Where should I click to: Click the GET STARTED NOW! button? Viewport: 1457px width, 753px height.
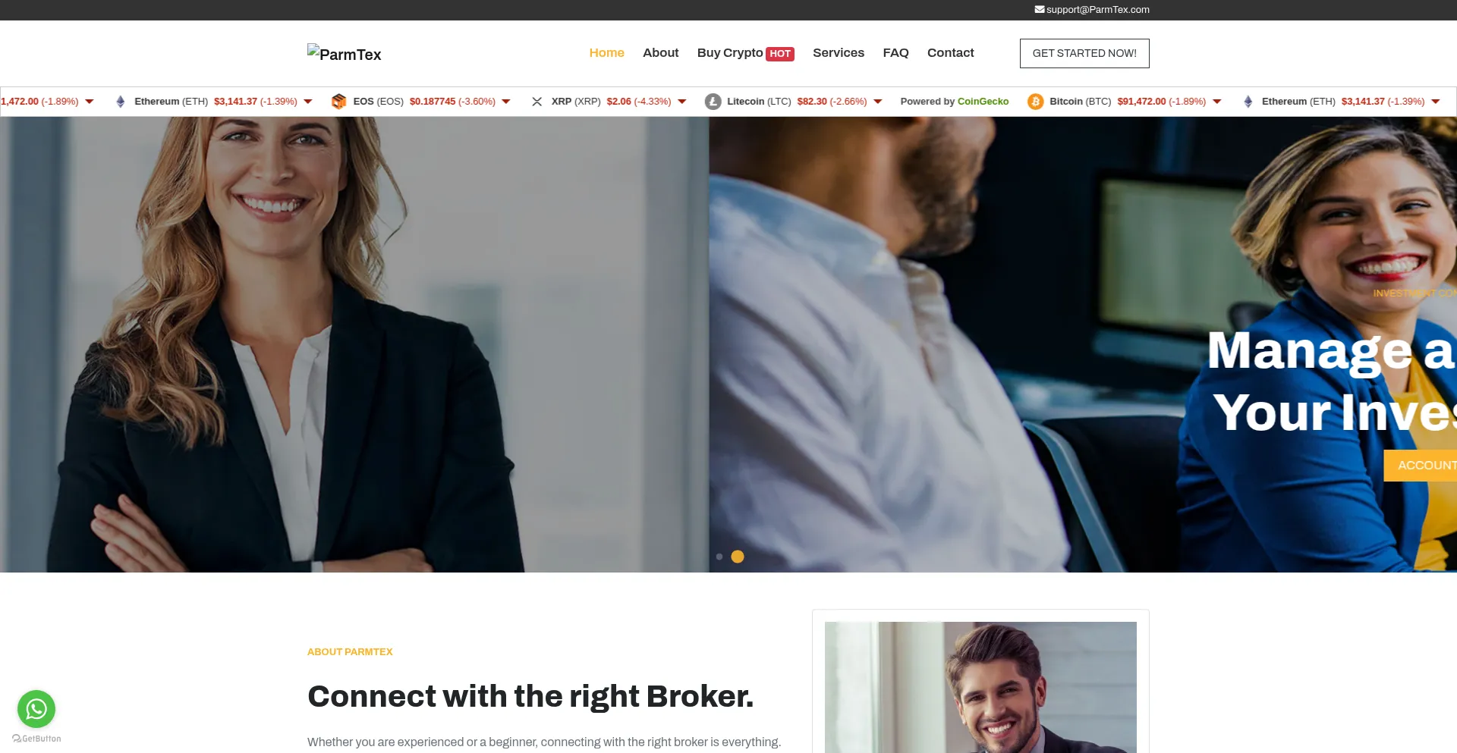[1084, 53]
